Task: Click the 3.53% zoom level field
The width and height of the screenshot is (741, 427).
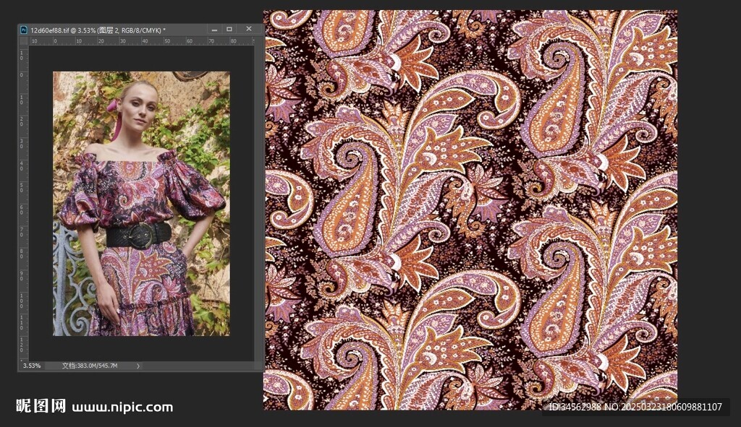Action: (32, 366)
